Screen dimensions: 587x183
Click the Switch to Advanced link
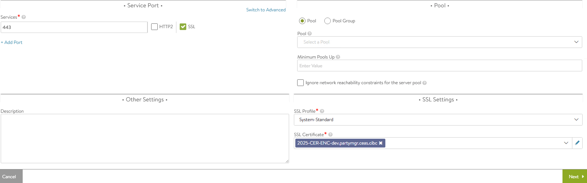[x=266, y=10]
